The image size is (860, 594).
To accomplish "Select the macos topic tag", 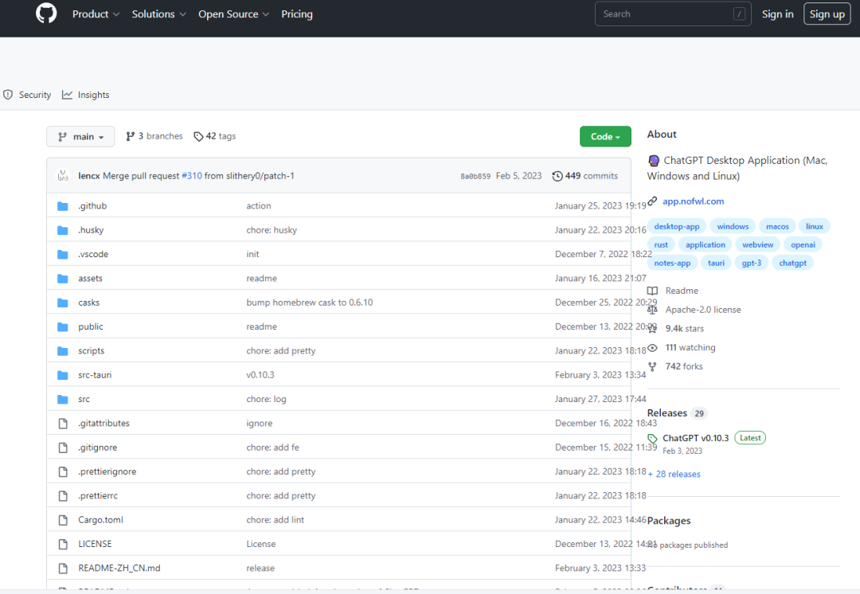I will [777, 226].
